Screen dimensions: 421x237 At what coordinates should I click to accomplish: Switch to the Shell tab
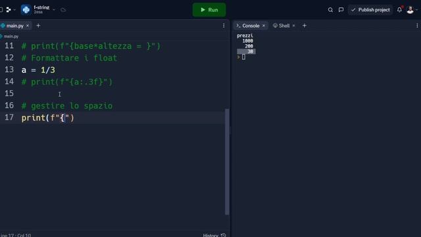[284, 26]
